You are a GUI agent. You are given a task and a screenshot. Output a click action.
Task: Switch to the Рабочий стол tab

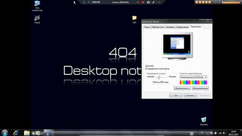[158, 27]
